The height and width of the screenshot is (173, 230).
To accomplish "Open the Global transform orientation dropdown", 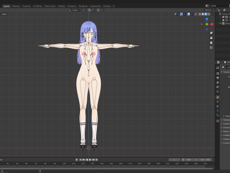I will 75,10.
